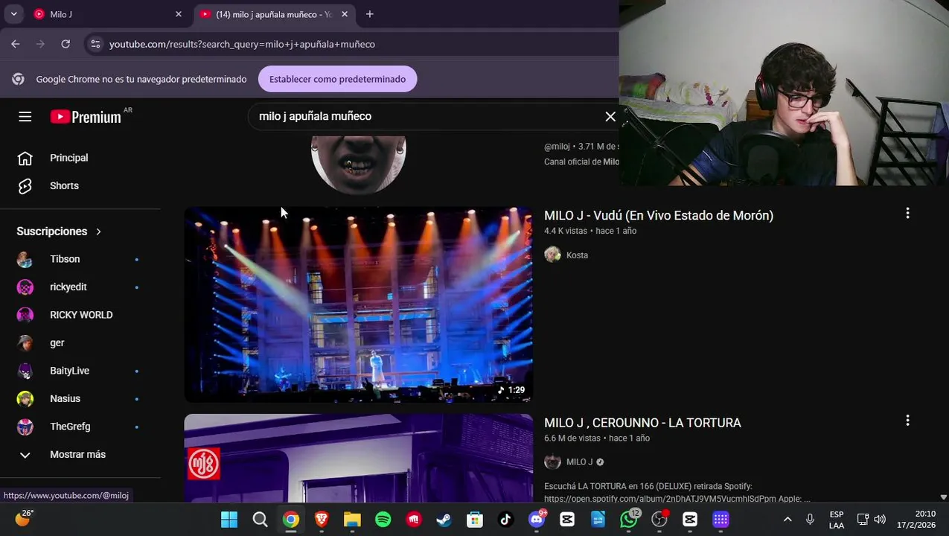949x536 pixels.
Task: Open options menu for LA TORTURA video
Action: tap(907, 421)
